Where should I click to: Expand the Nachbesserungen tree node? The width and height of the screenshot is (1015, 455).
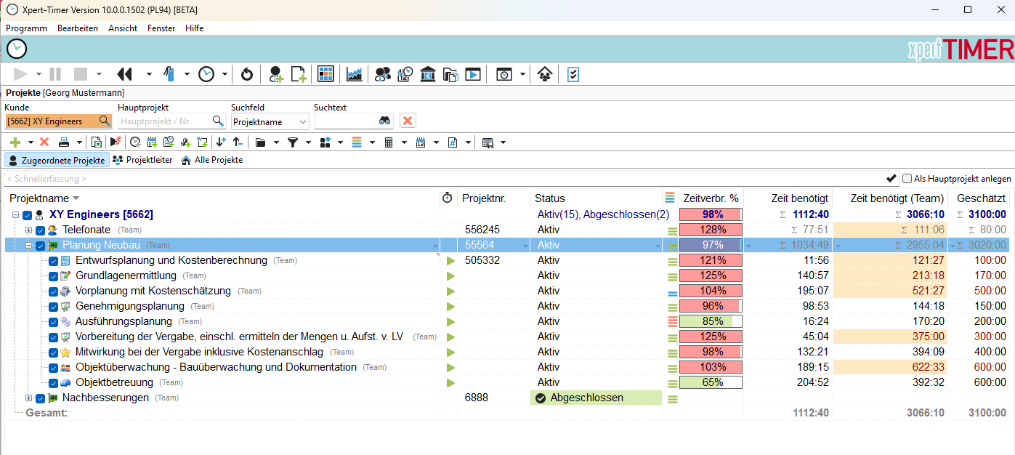29,398
